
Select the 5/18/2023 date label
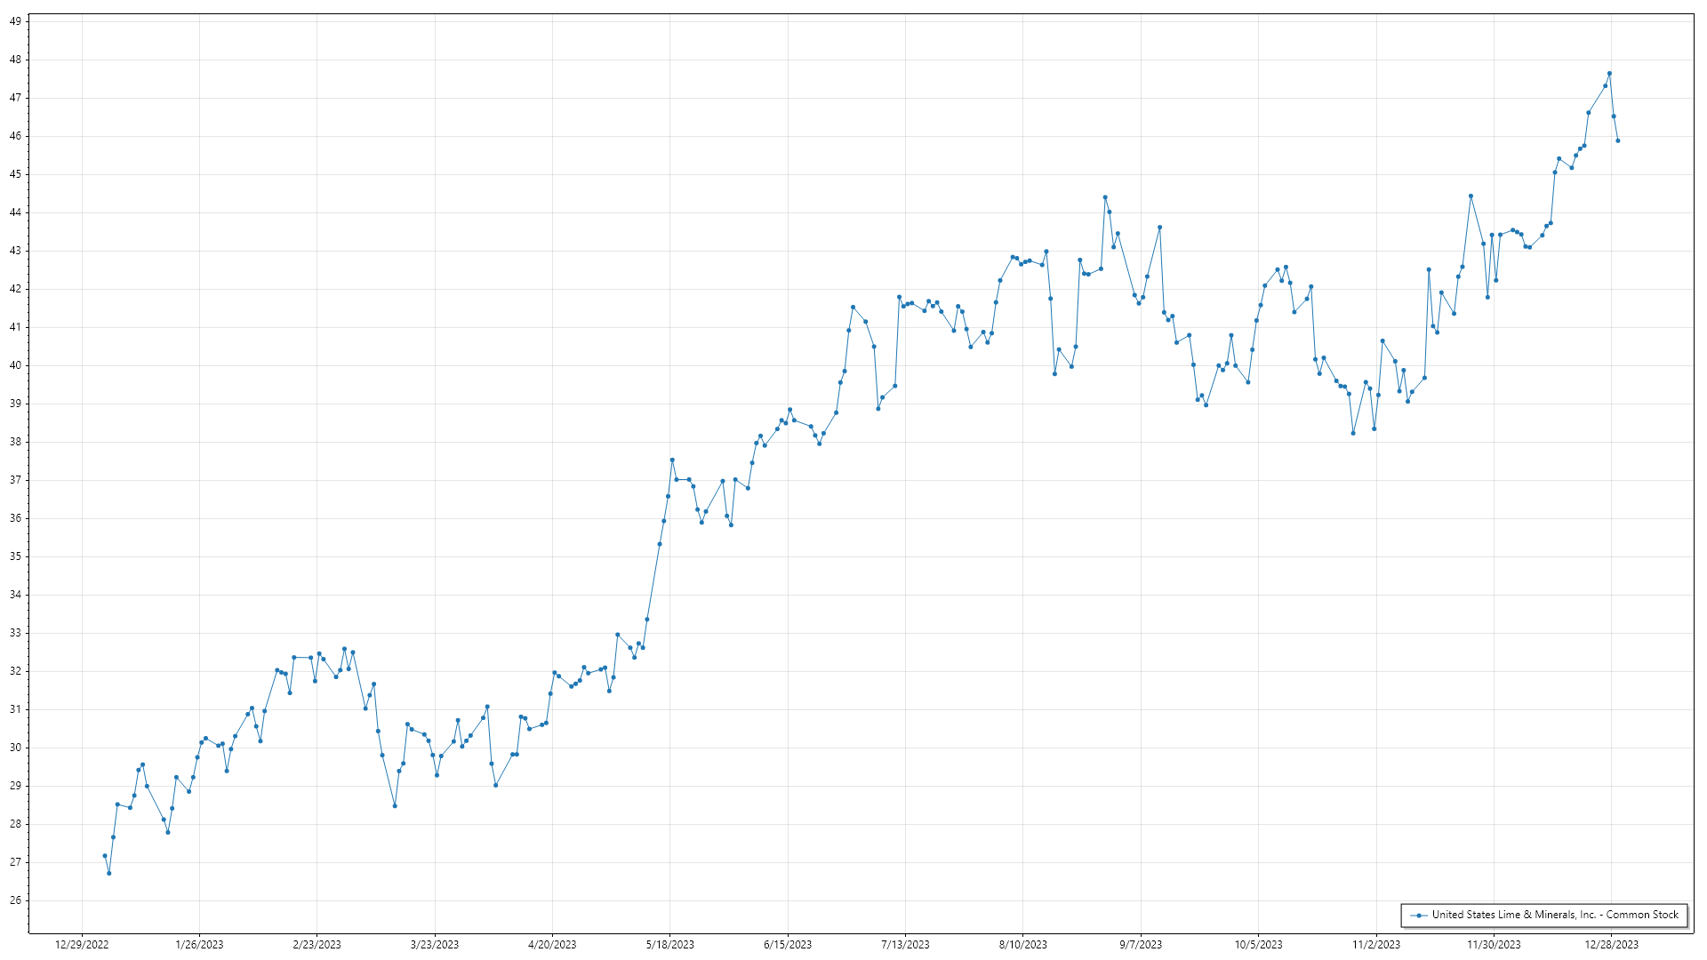670,945
